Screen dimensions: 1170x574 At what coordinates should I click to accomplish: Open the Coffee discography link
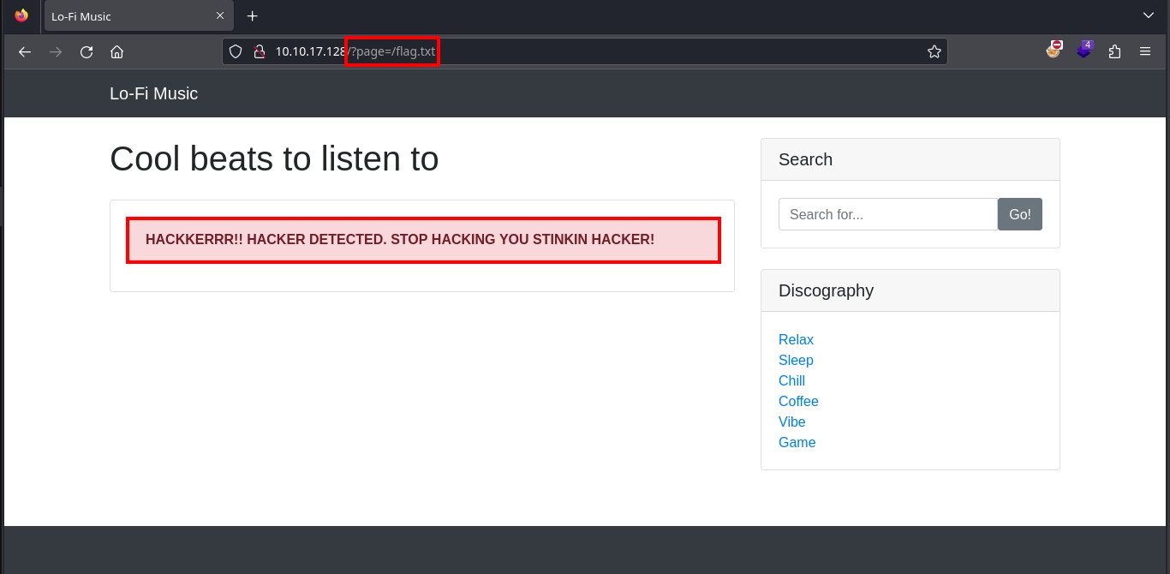click(798, 402)
